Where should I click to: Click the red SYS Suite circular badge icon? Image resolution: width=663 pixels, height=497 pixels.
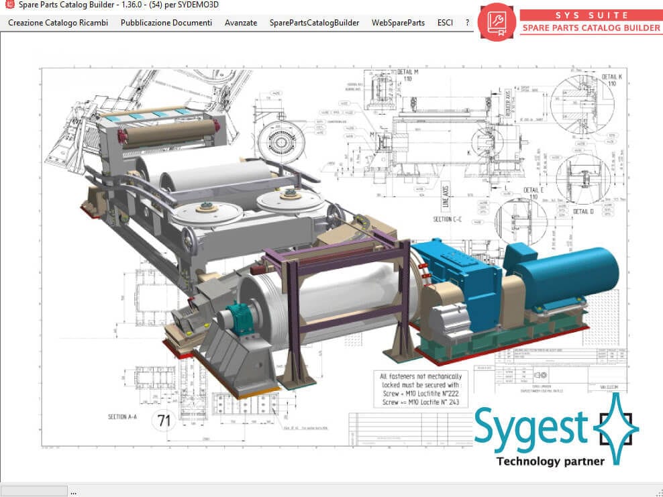(x=497, y=22)
